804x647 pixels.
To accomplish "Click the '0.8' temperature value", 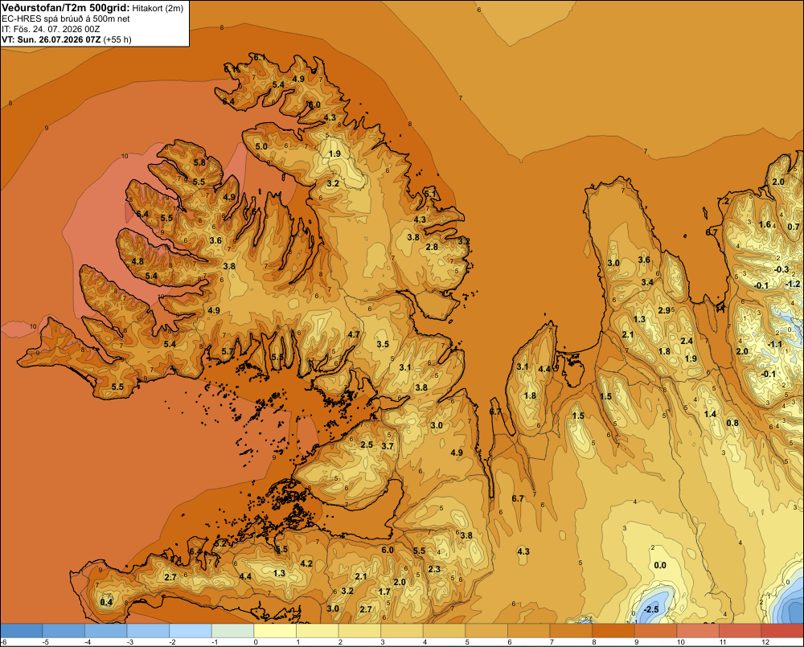I will point(732,423).
